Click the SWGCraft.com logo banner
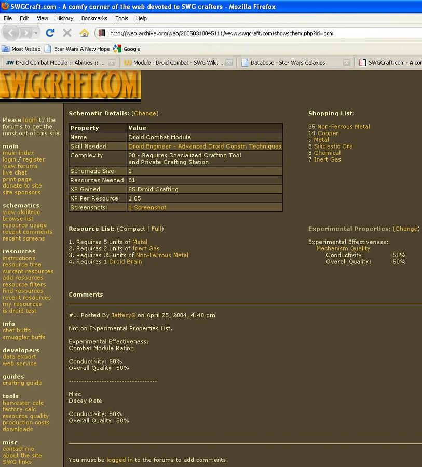This screenshot has height=467, width=422. point(70,85)
